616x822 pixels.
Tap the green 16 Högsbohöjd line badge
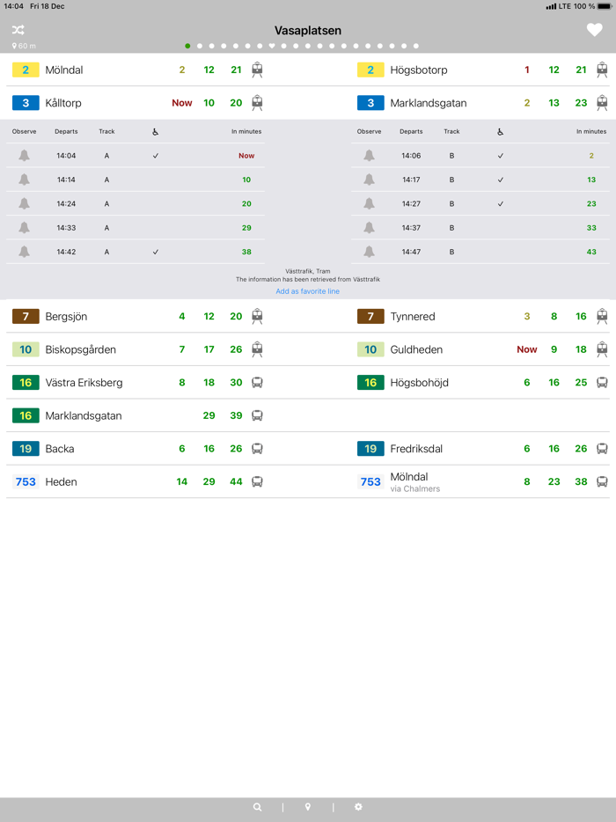point(370,383)
